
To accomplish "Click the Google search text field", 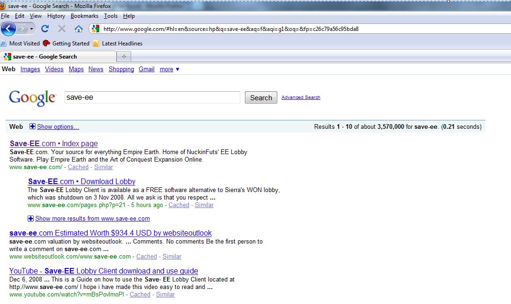I will click(152, 97).
